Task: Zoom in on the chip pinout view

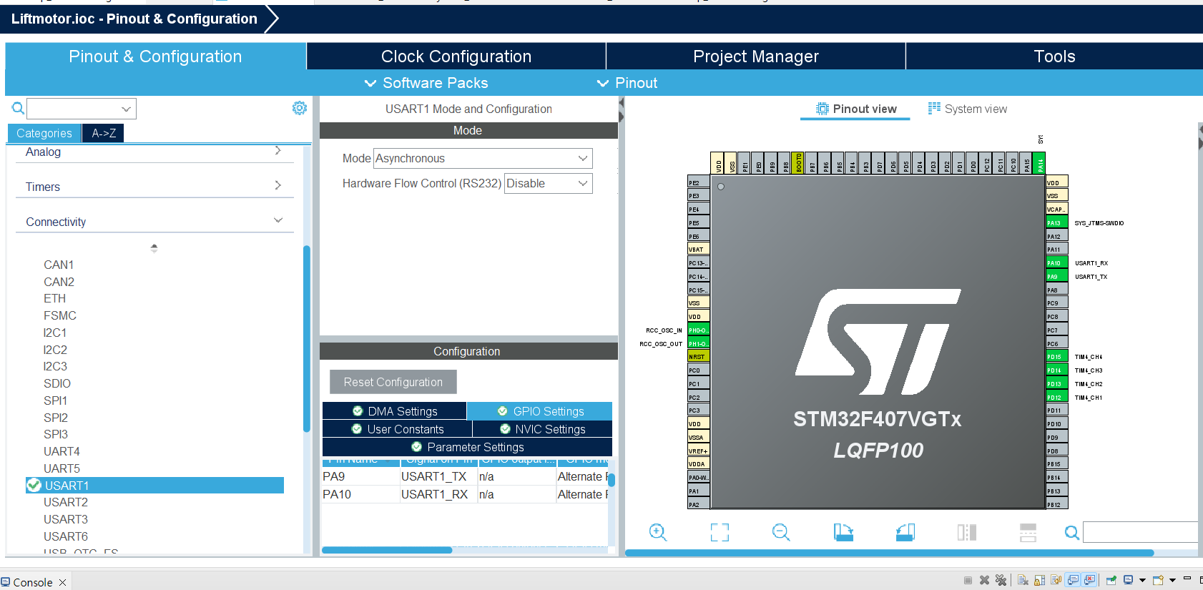Action: [657, 532]
